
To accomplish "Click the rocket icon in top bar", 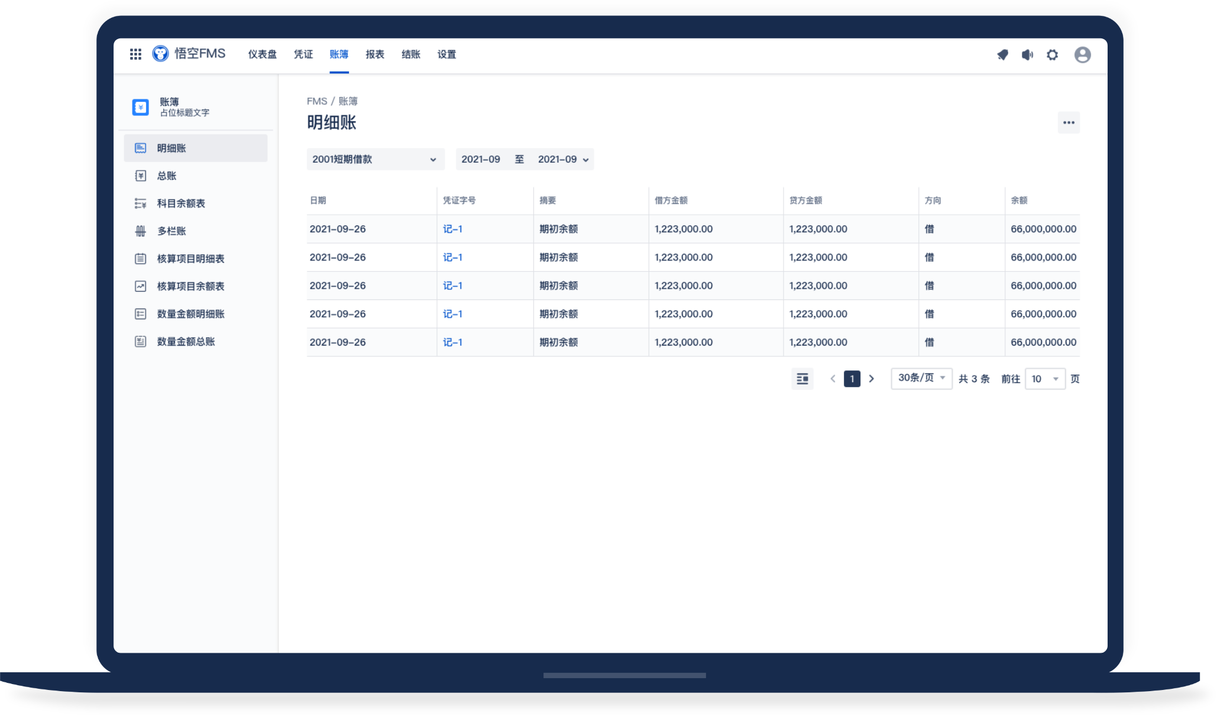I will coord(1002,55).
